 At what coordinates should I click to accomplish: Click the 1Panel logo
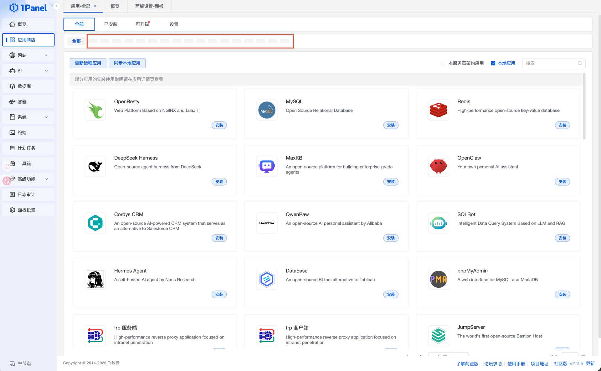[x=28, y=8]
